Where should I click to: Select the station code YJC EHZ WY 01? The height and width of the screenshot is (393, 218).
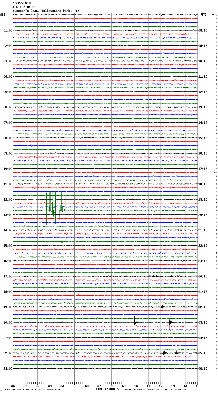(x=24, y=7)
